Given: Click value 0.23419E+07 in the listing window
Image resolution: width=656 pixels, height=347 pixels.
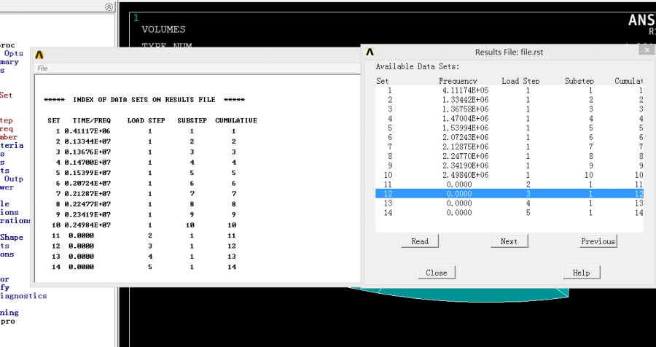Looking at the screenshot, I should (87, 215).
